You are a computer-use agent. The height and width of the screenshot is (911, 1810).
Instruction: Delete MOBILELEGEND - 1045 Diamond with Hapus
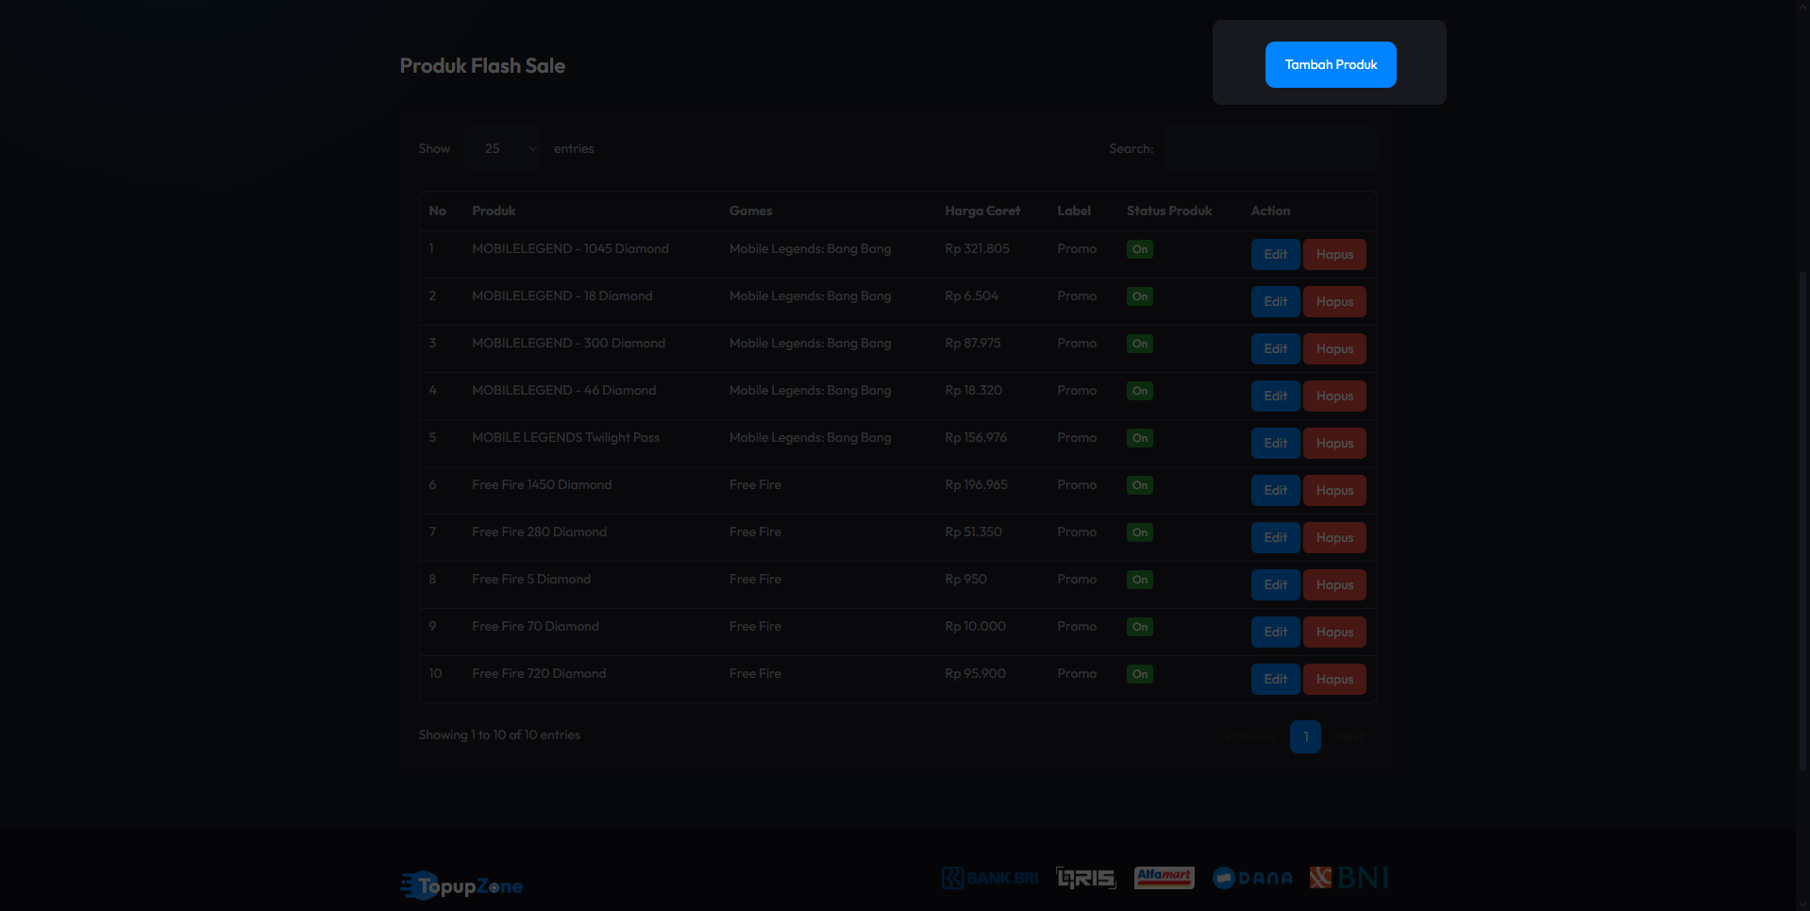[1334, 254]
